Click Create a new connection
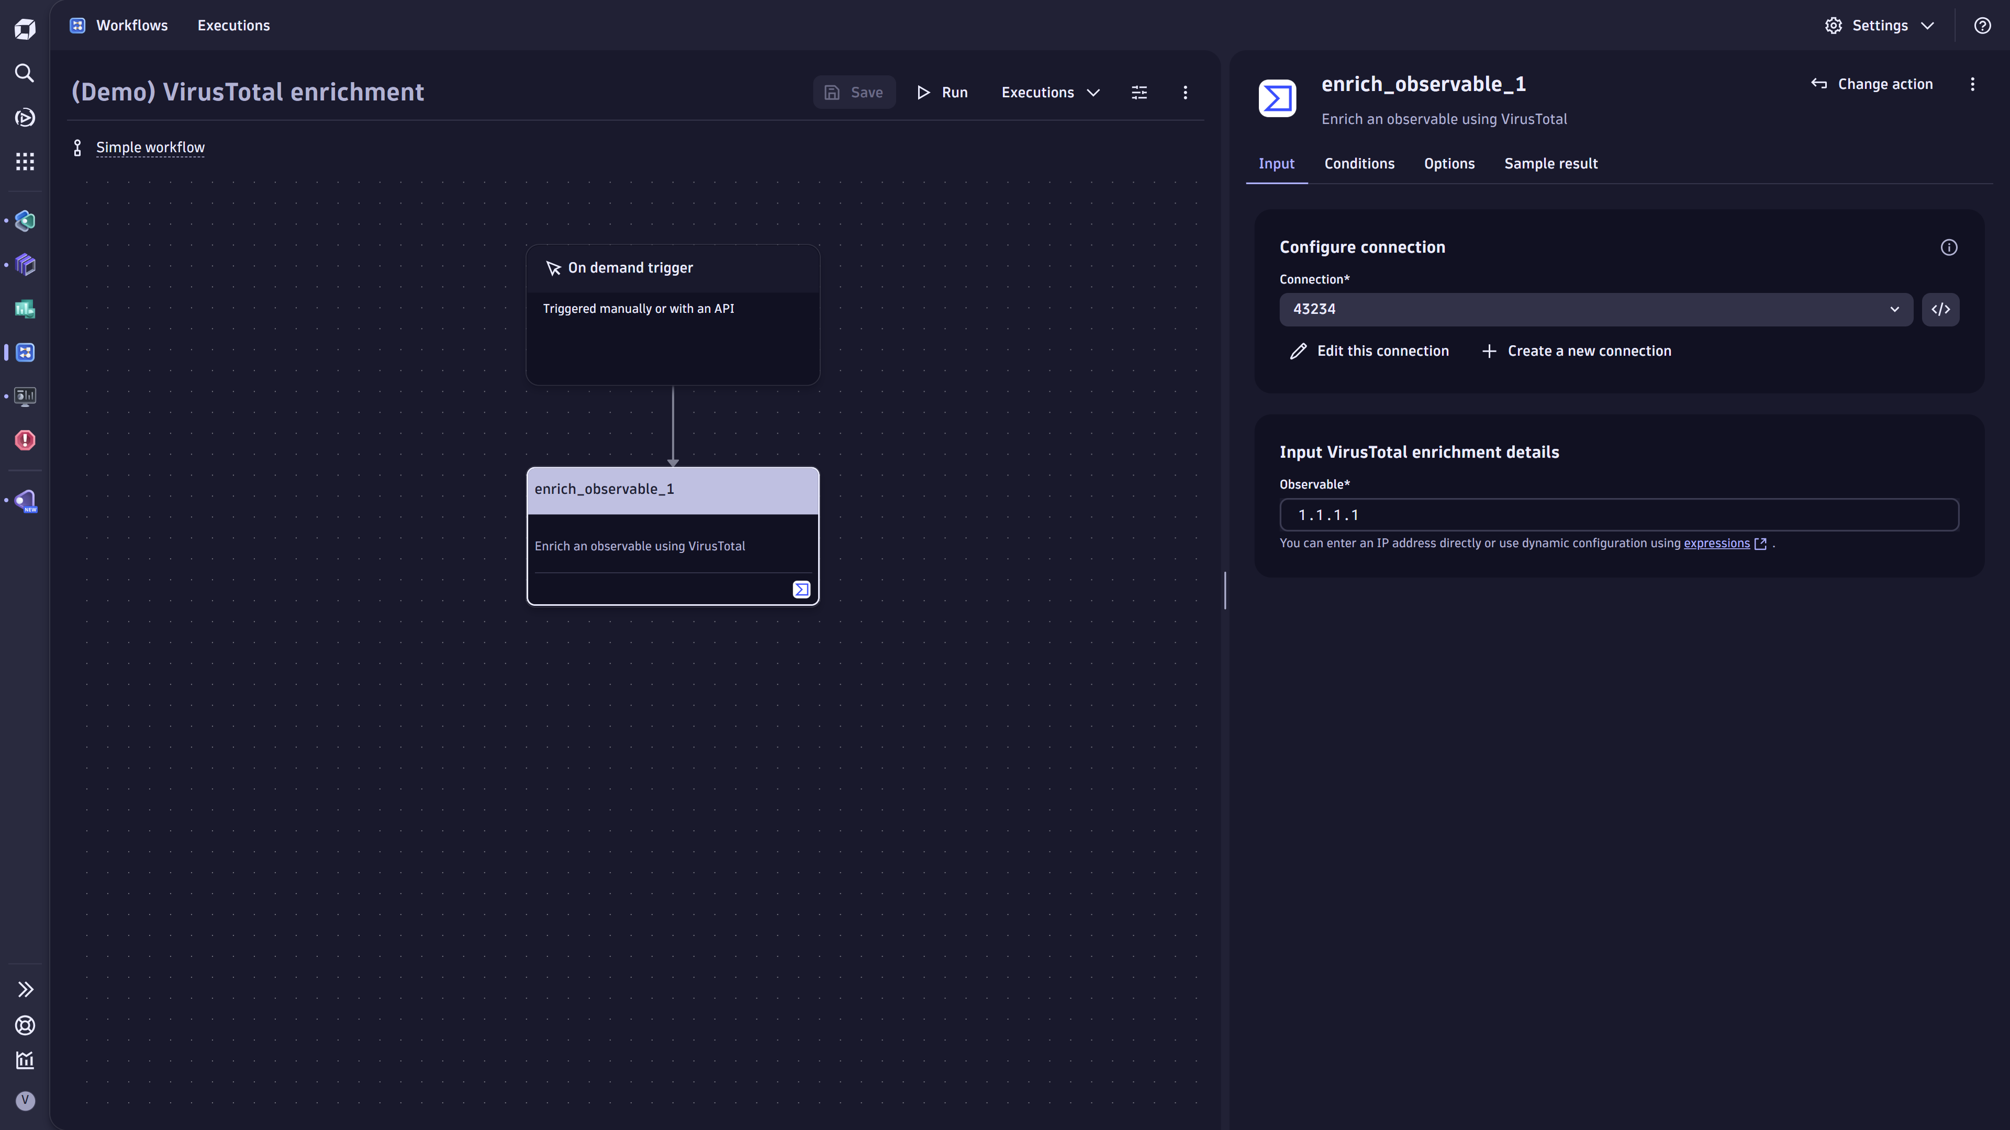This screenshot has width=2010, height=1130. 1576,351
